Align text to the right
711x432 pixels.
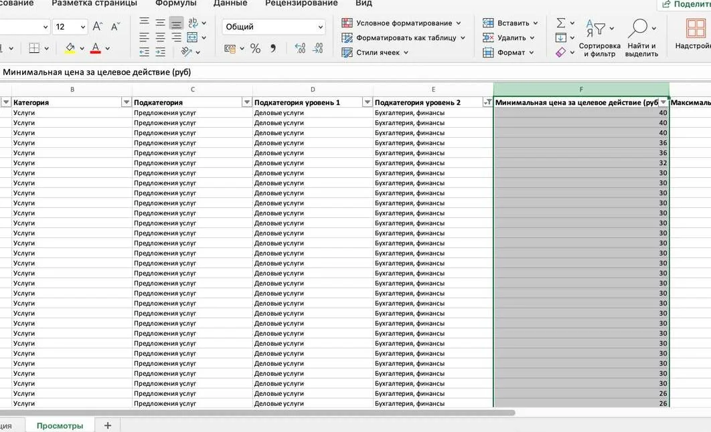176,37
